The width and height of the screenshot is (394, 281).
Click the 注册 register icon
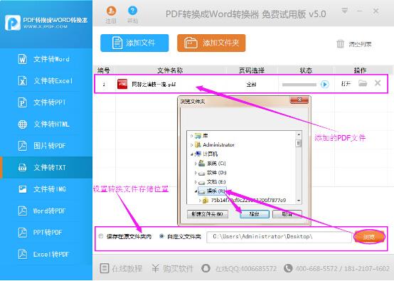point(111,11)
